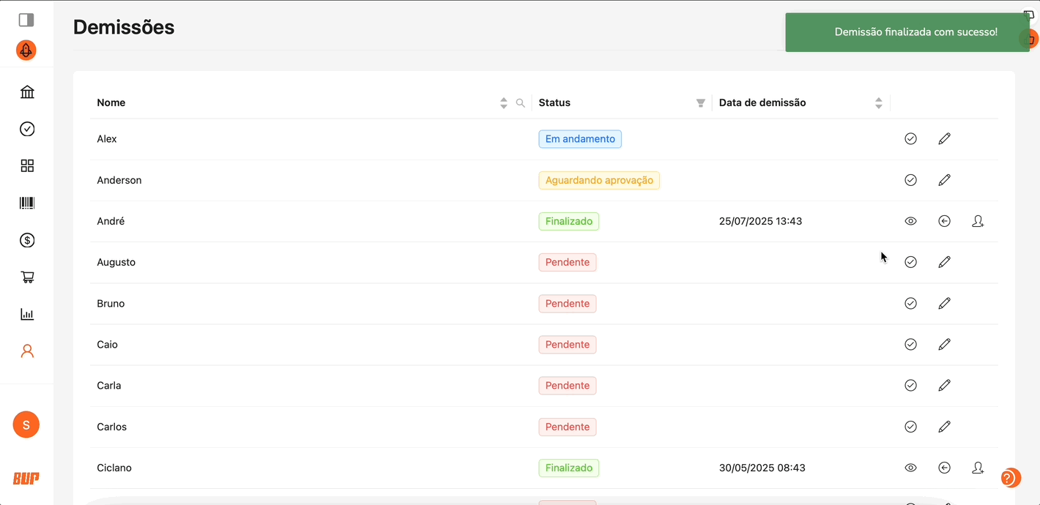Select the name Augusto
Screen dimensions: 1040x505
point(116,262)
